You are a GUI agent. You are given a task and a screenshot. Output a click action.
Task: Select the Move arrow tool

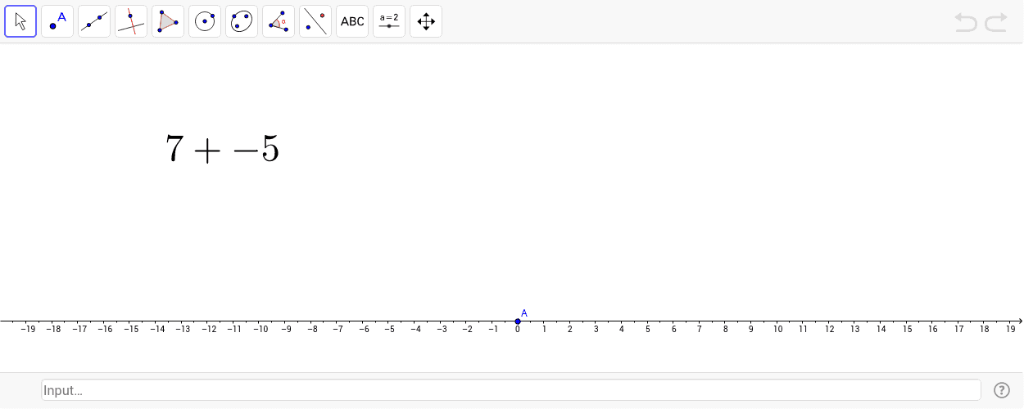[20, 21]
